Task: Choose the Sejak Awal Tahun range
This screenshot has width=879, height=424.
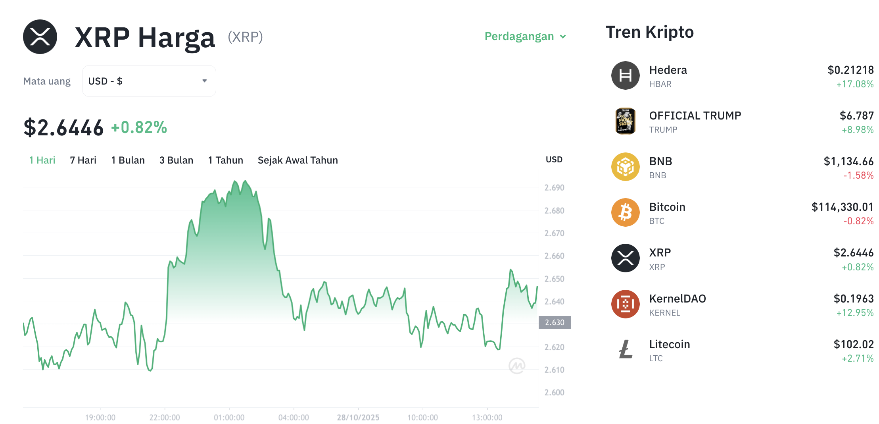Action: [297, 160]
